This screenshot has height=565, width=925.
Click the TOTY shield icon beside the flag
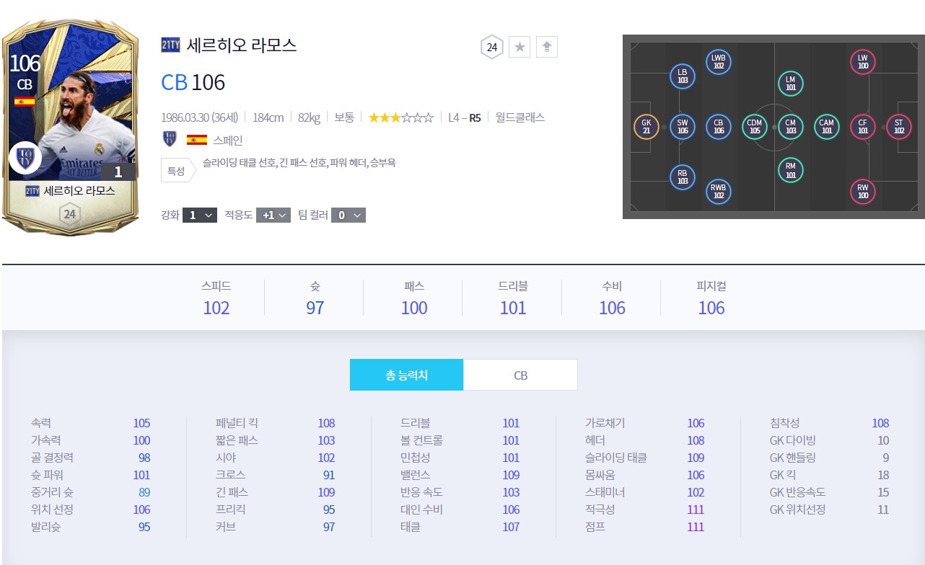pyautogui.click(x=170, y=140)
